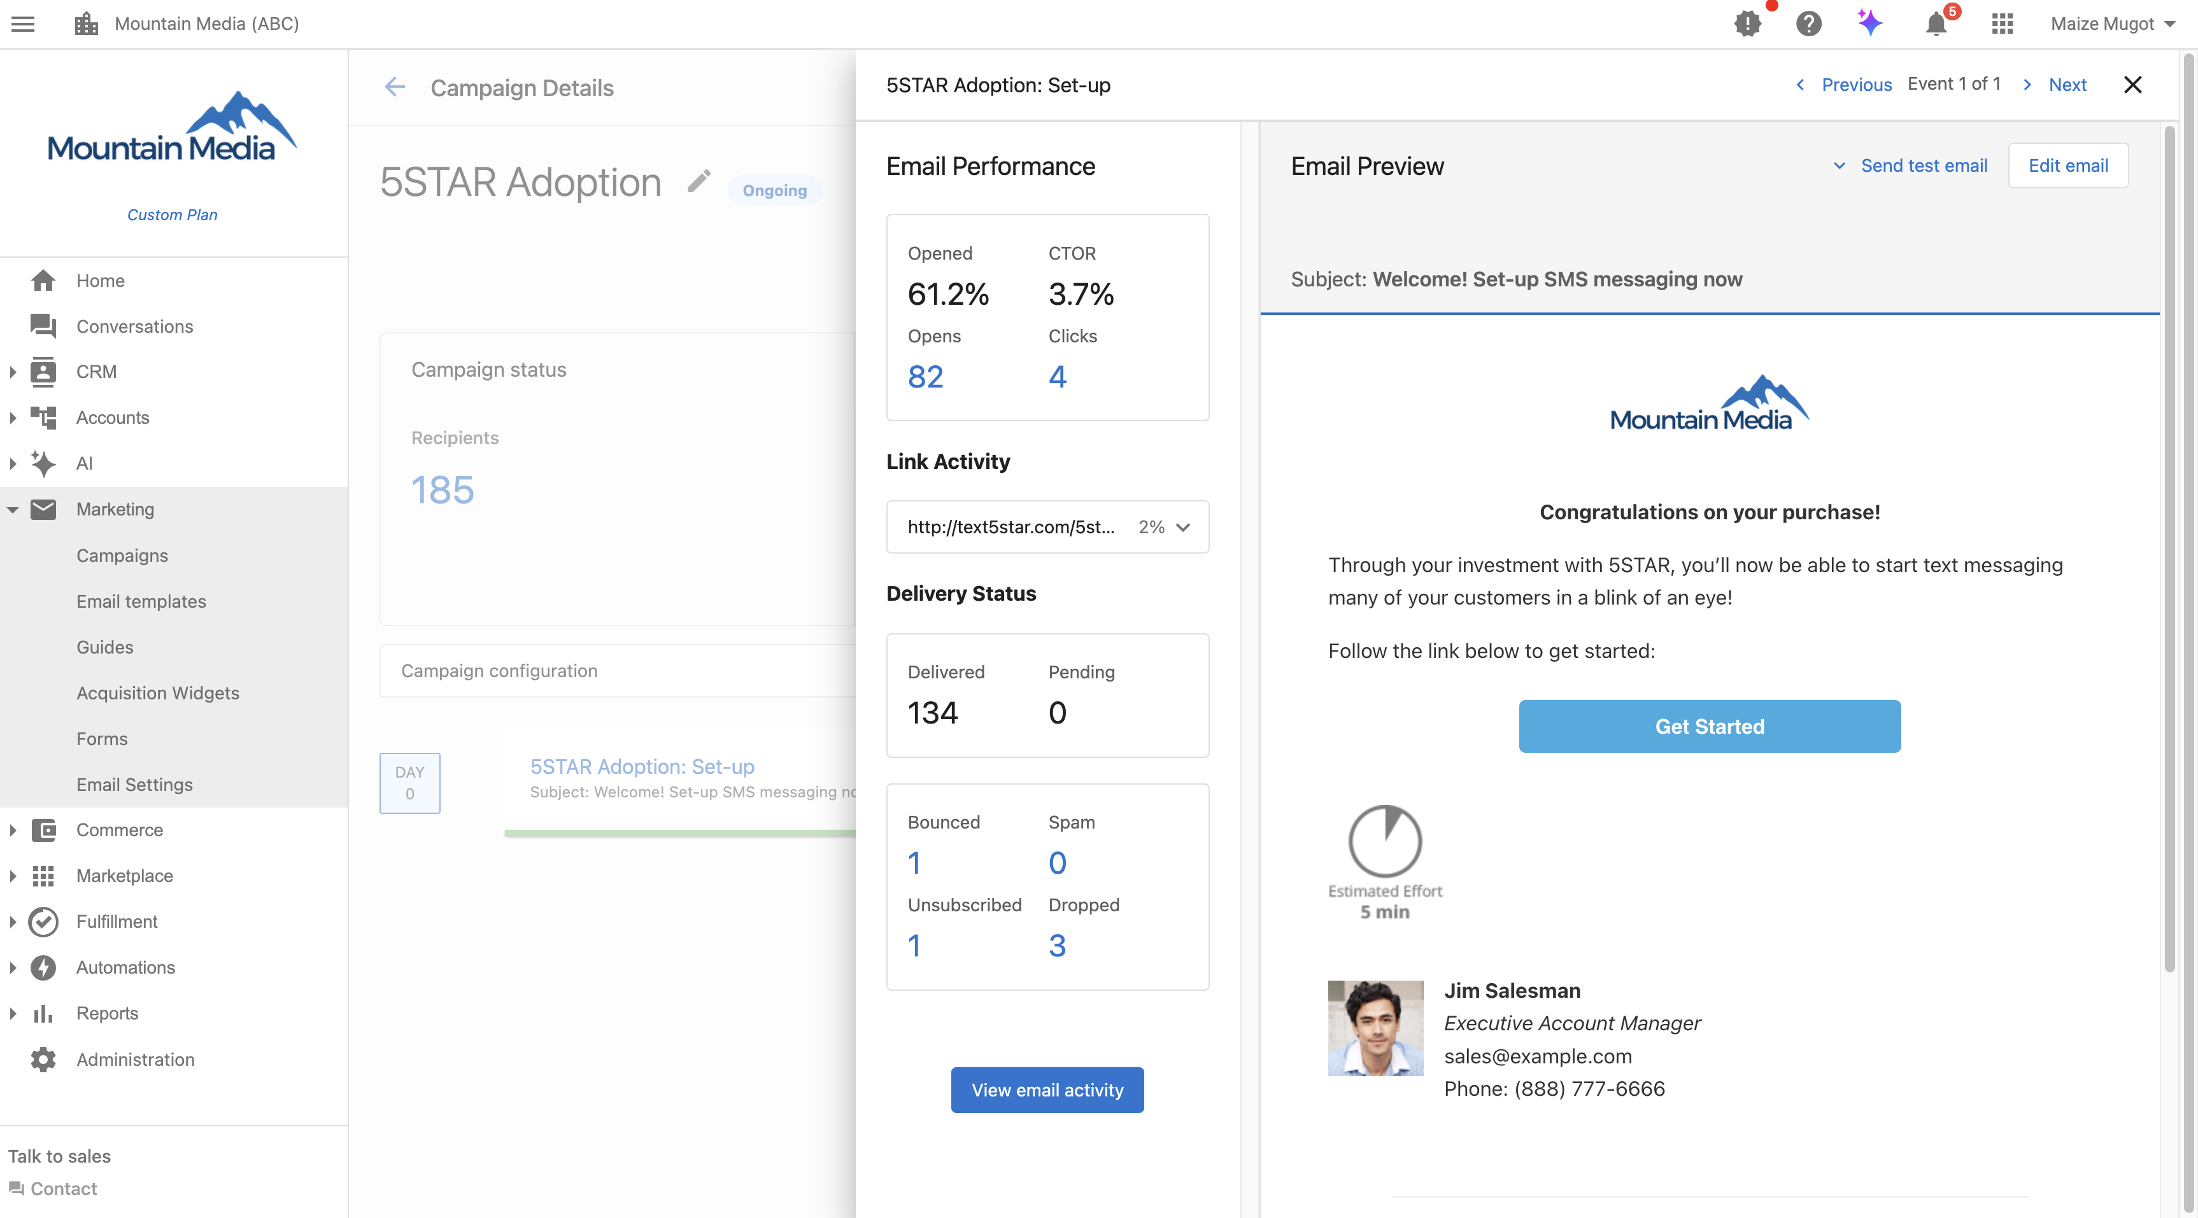The image size is (2198, 1218).
Task: Expand the Send test email options chevron
Action: (1839, 165)
